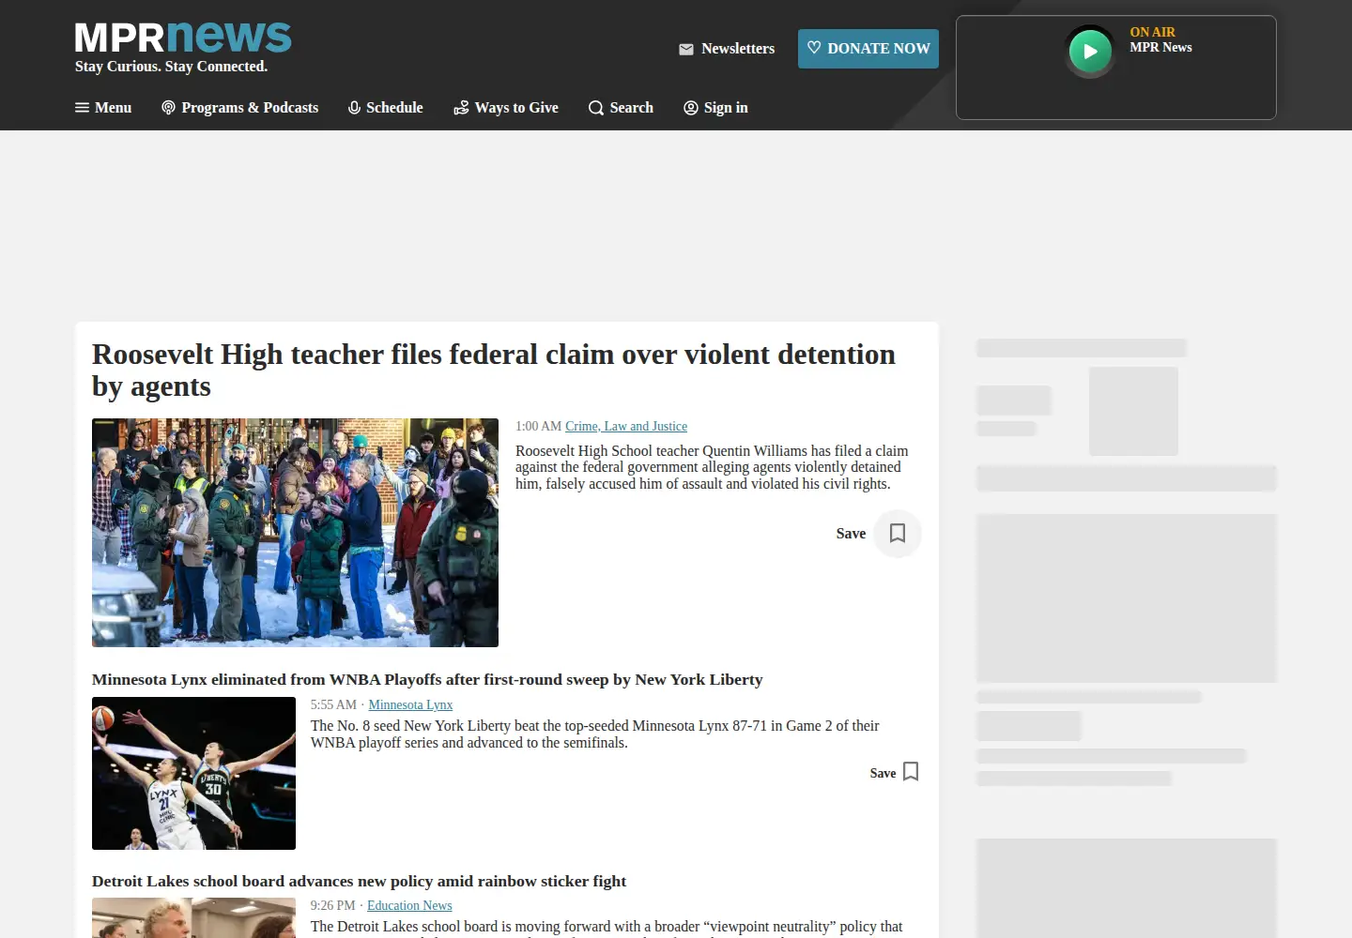Click the heart icon in Donate Now

pos(814,48)
